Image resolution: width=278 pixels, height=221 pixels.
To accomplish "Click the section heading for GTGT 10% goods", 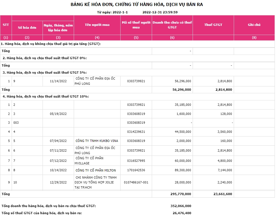I will click(x=46, y=96).
